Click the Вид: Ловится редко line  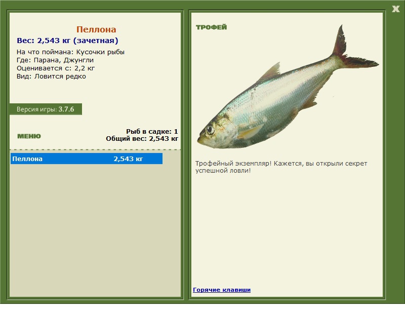(x=51, y=76)
